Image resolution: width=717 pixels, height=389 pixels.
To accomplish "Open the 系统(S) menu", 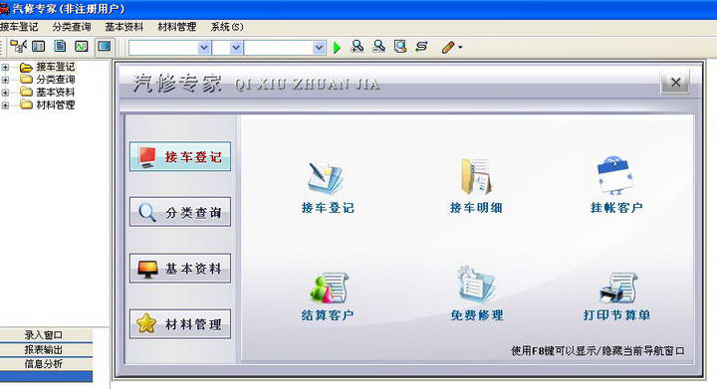I will tap(227, 27).
